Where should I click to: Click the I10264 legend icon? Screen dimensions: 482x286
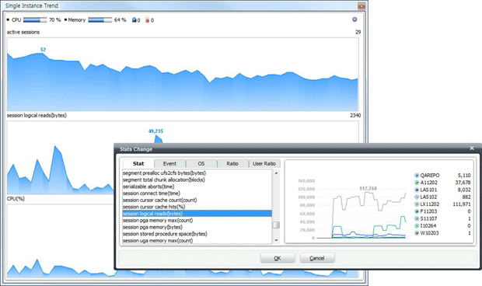[x=417, y=226]
